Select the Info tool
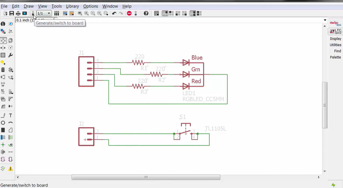The height and width of the screenshot is (188, 343). [3, 24]
